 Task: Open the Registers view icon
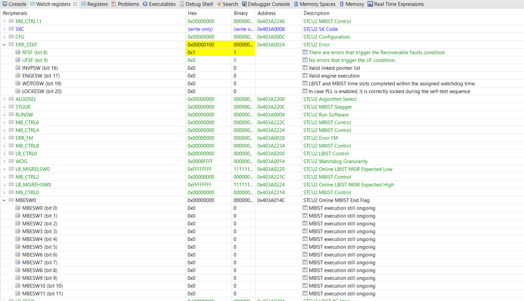pos(83,4)
